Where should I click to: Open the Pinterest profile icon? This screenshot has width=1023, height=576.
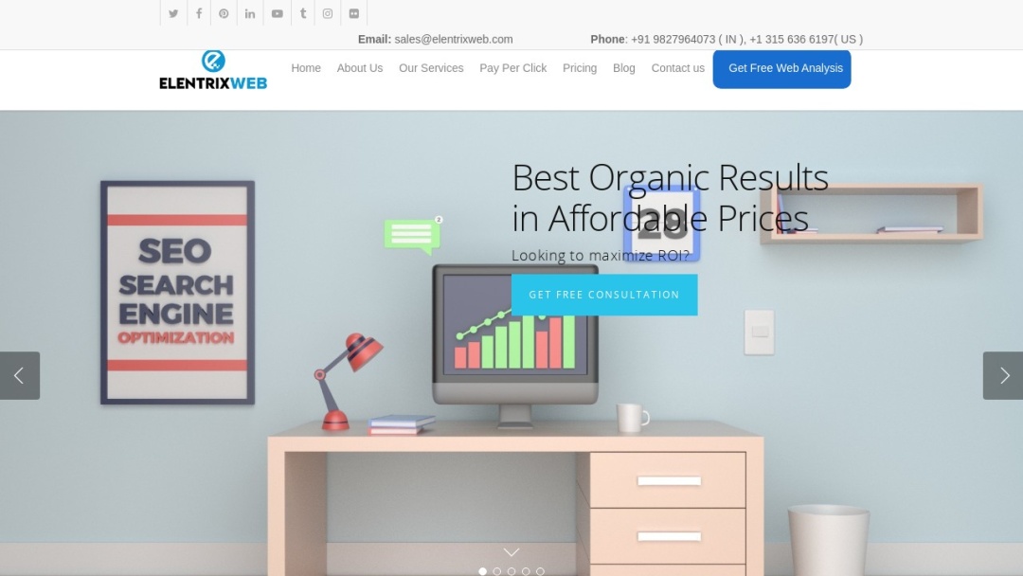pyautogui.click(x=224, y=13)
